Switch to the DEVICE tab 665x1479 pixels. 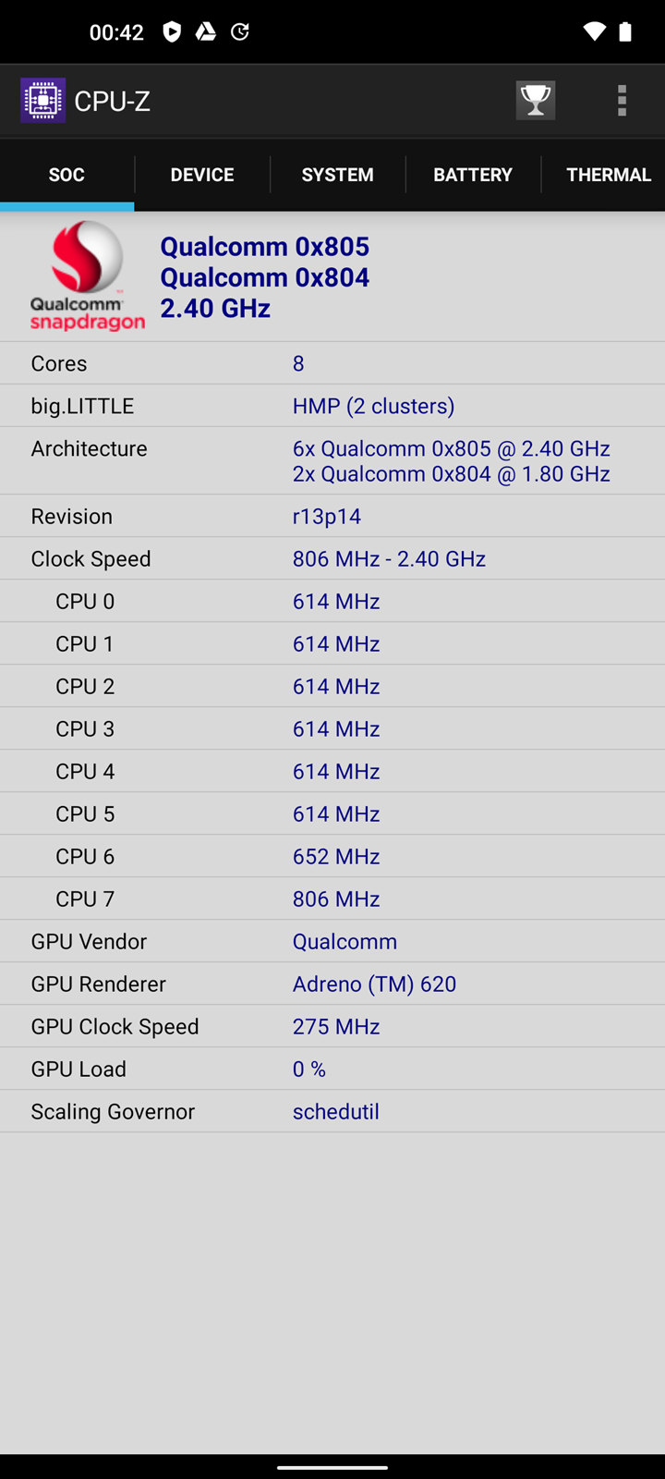[x=202, y=175]
